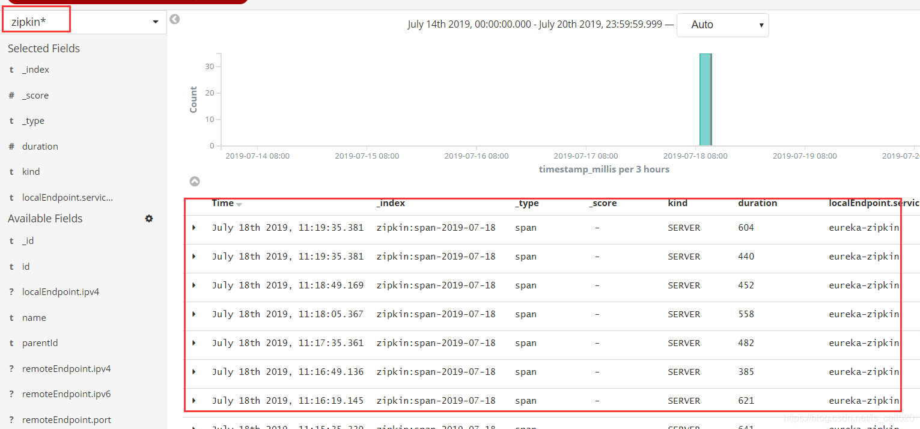The width and height of the screenshot is (920, 429).
Task: Open field settings via the gear icon
Action: click(x=148, y=219)
